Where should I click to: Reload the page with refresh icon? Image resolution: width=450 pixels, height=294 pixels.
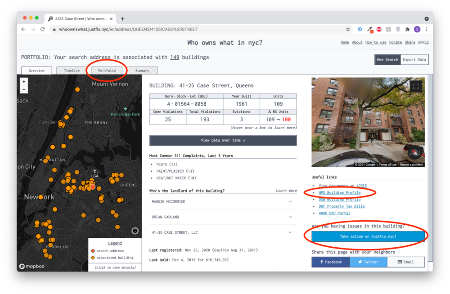[42, 29]
